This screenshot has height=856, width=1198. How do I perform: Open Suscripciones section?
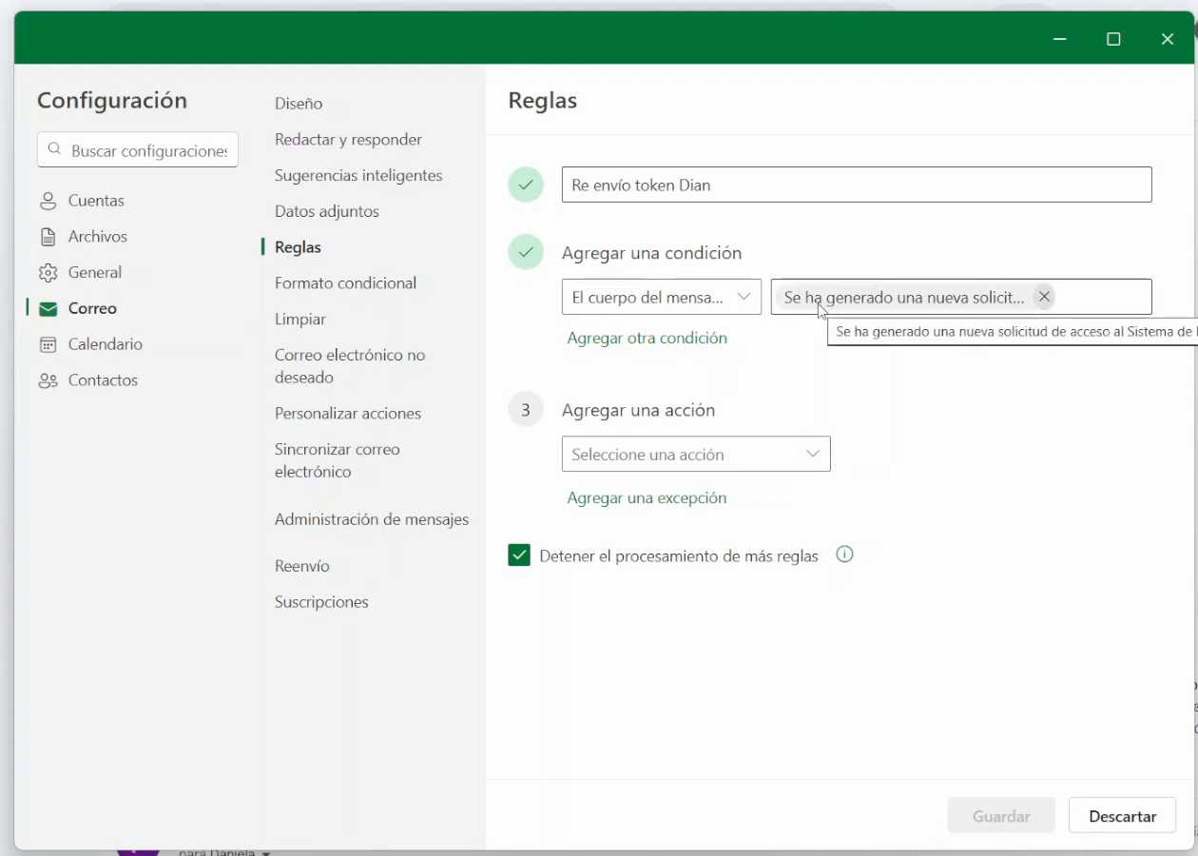coord(321,602)
